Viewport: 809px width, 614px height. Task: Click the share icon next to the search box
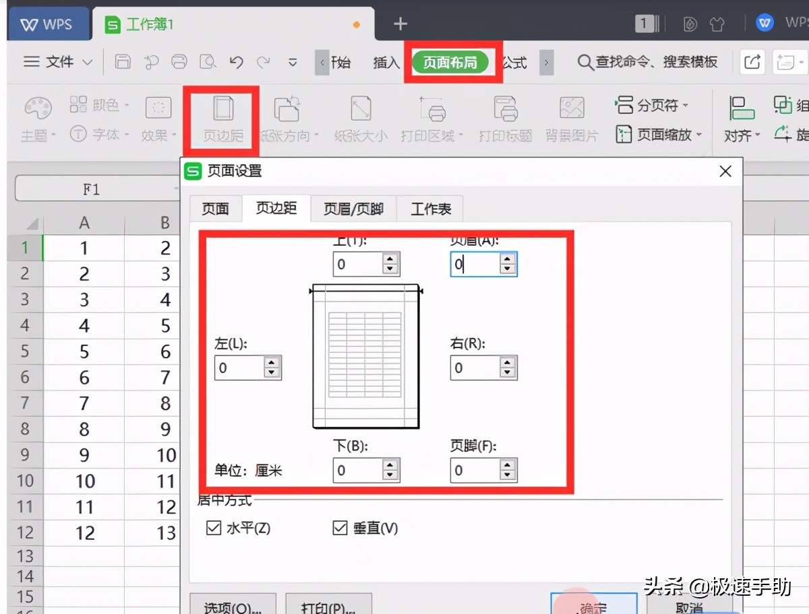[751, 62]
